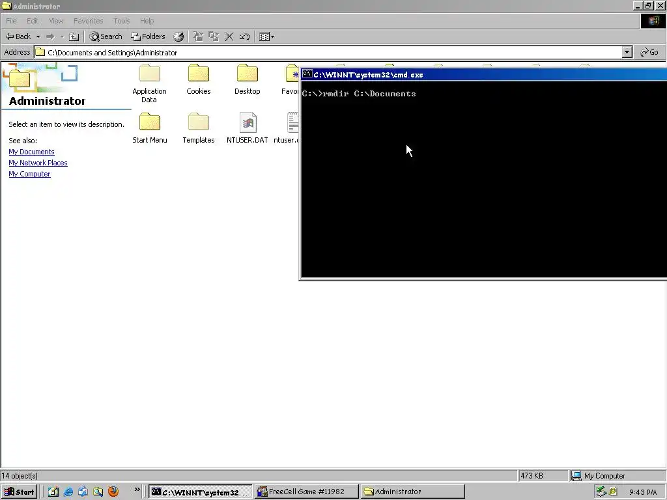Click the 473 KB status bar entry
The width and height of the screenshot is (667, 500).
coord(532,476)
